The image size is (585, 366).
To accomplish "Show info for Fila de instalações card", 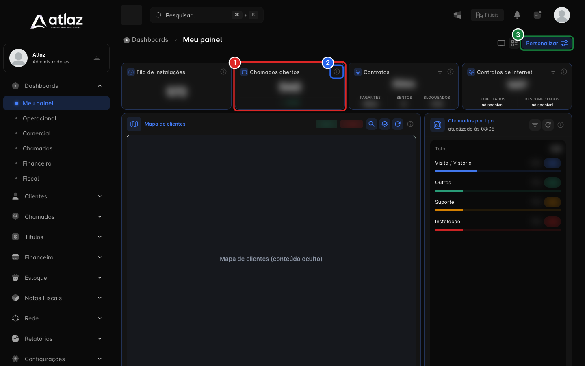I will [x=223, y=72].
